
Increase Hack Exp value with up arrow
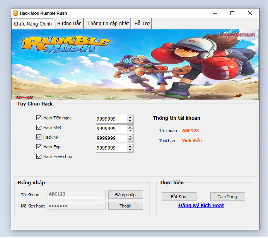coord(130,146)
